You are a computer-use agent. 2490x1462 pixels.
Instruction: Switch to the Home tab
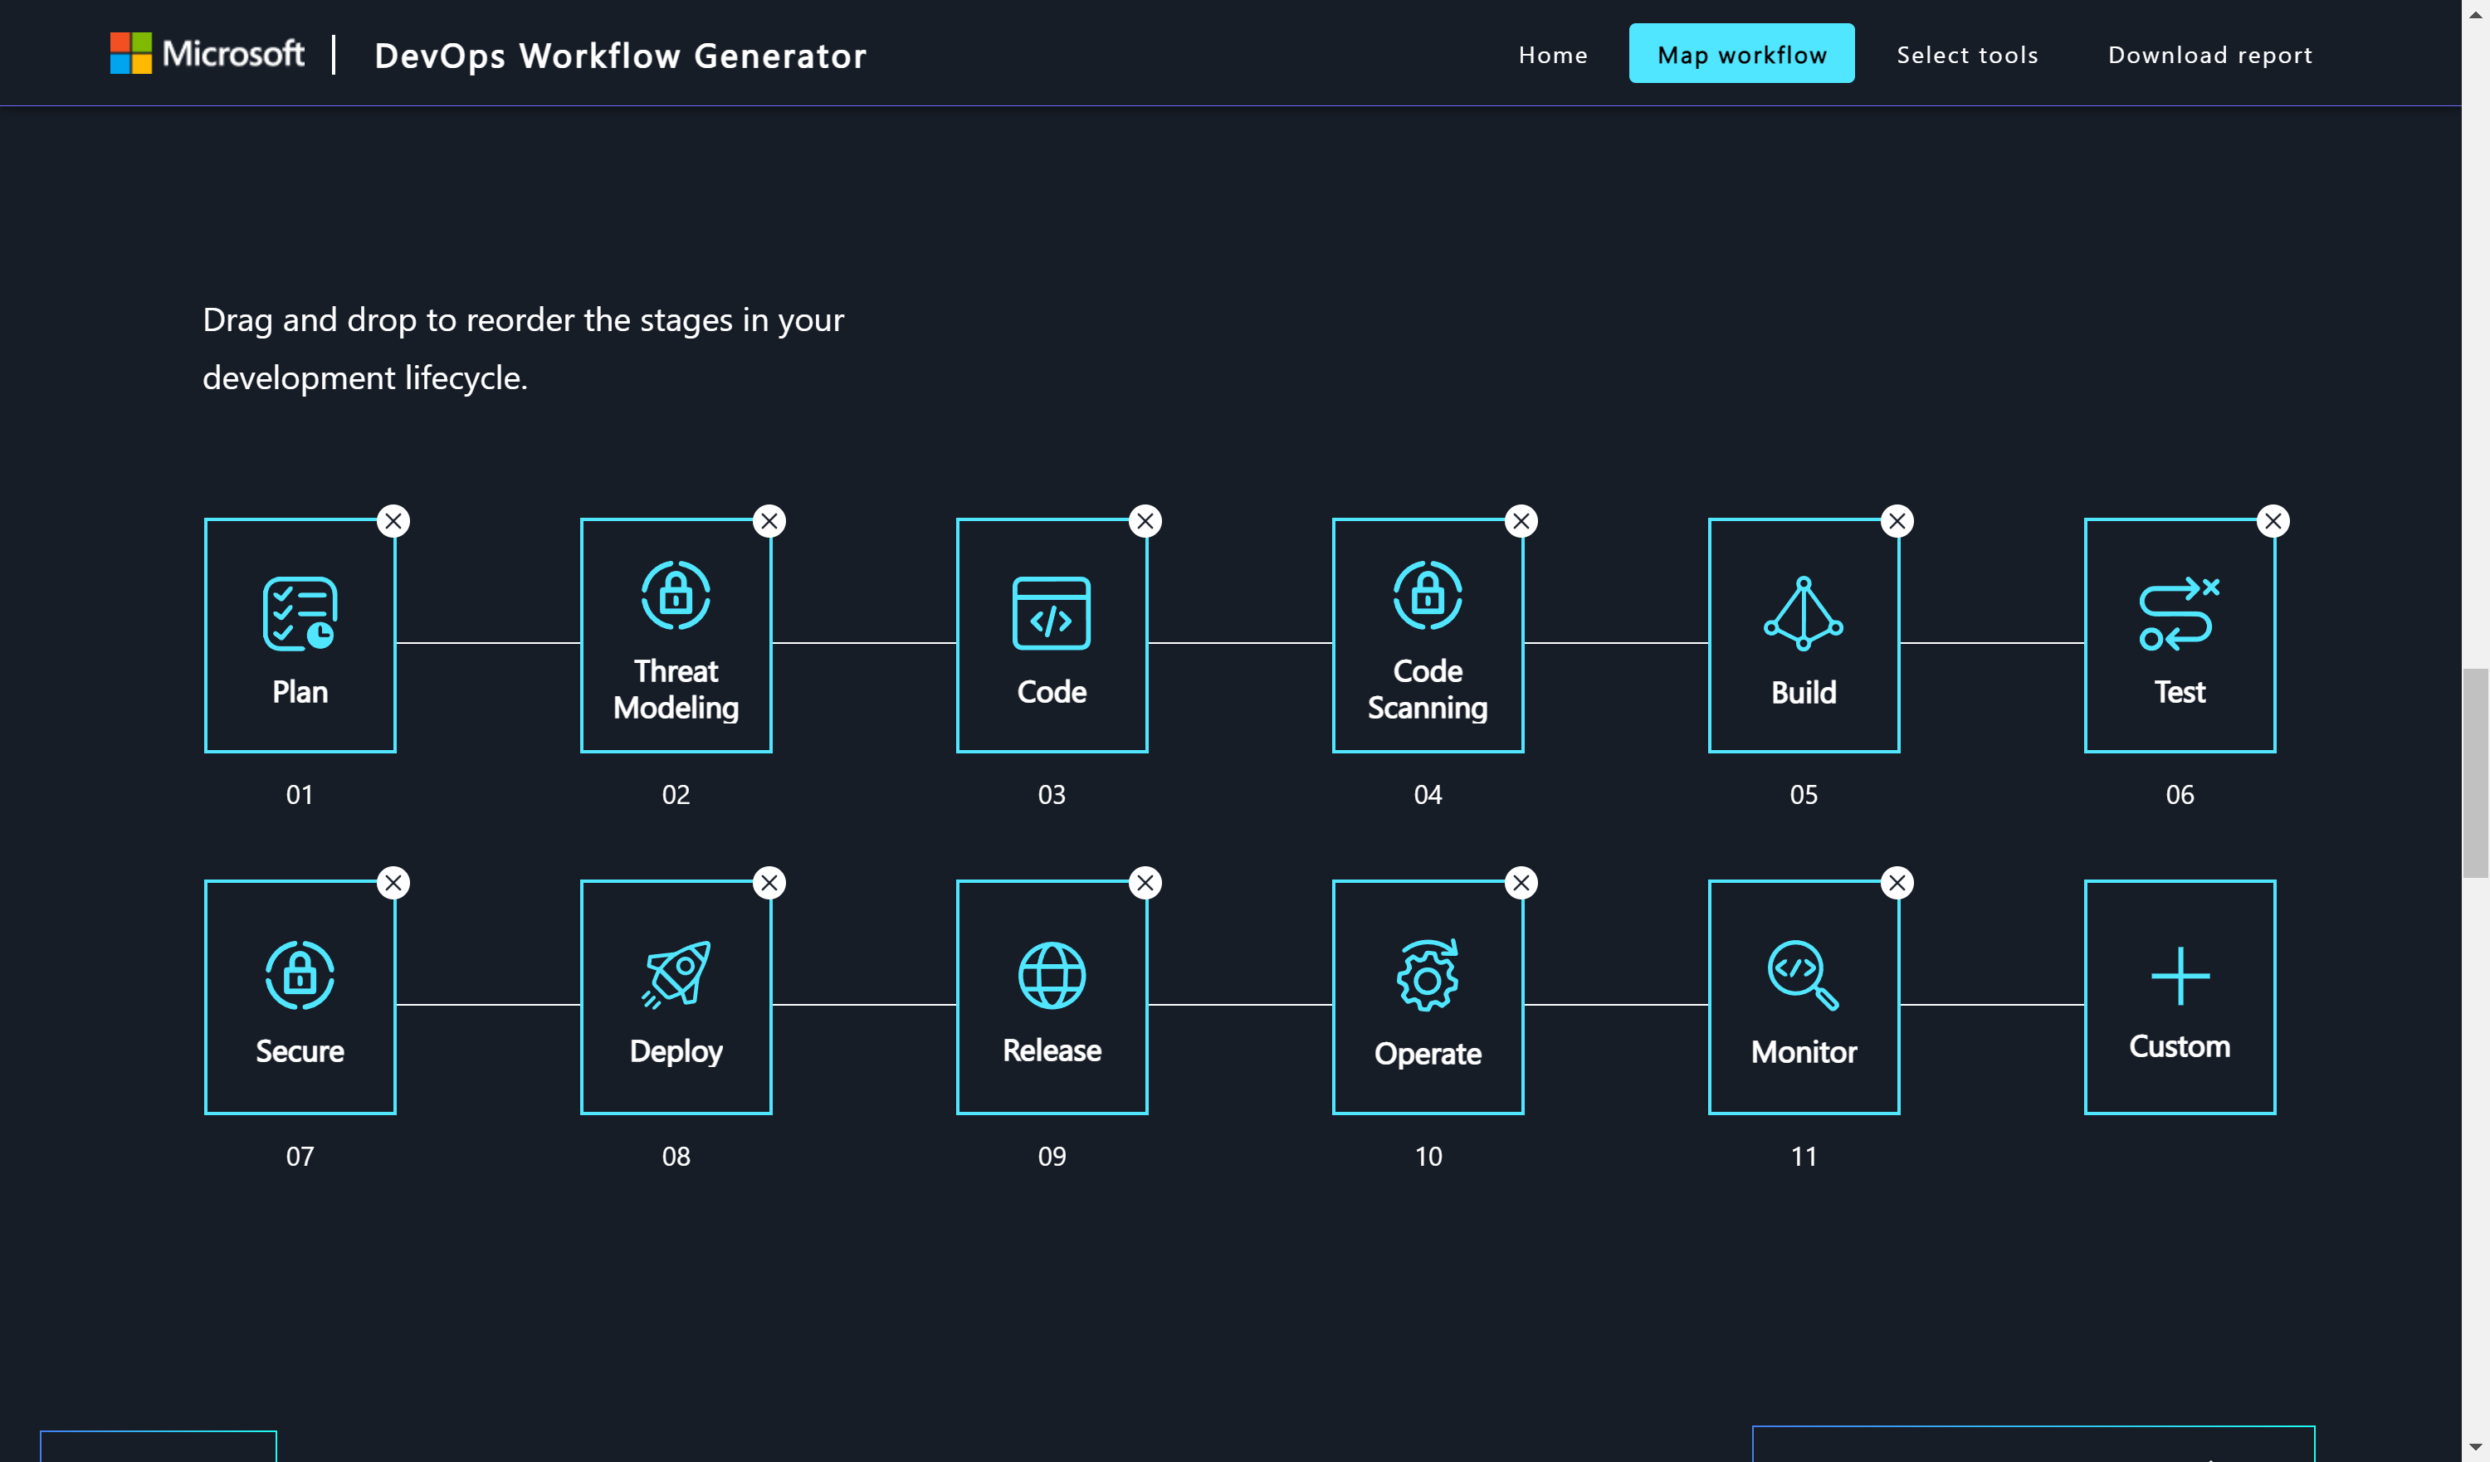click(1552, 54)
